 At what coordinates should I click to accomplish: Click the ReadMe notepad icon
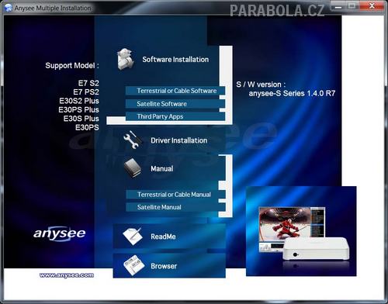pos(133,237)
